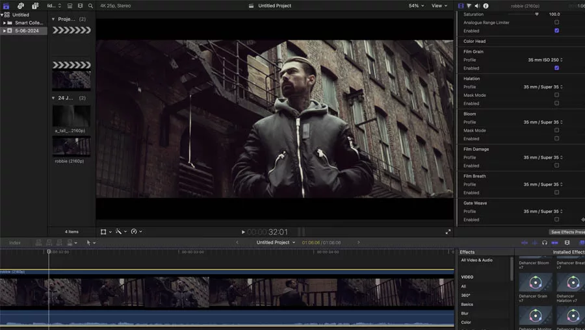Open the viewer View options dropdown

point(439,6)
